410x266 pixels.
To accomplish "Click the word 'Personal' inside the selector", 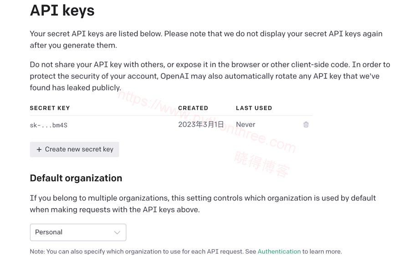I will point(49,232).
